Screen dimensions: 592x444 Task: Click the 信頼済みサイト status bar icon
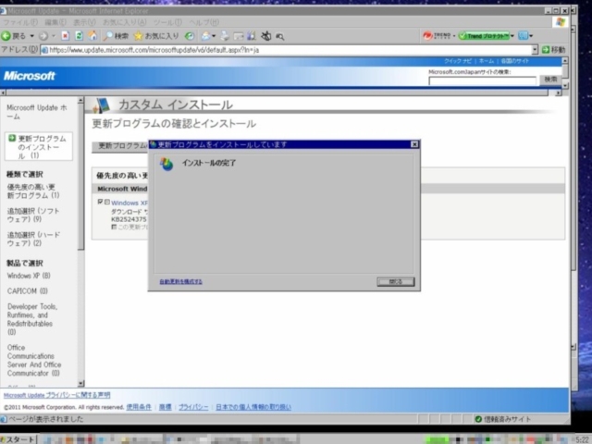point(478,419)
